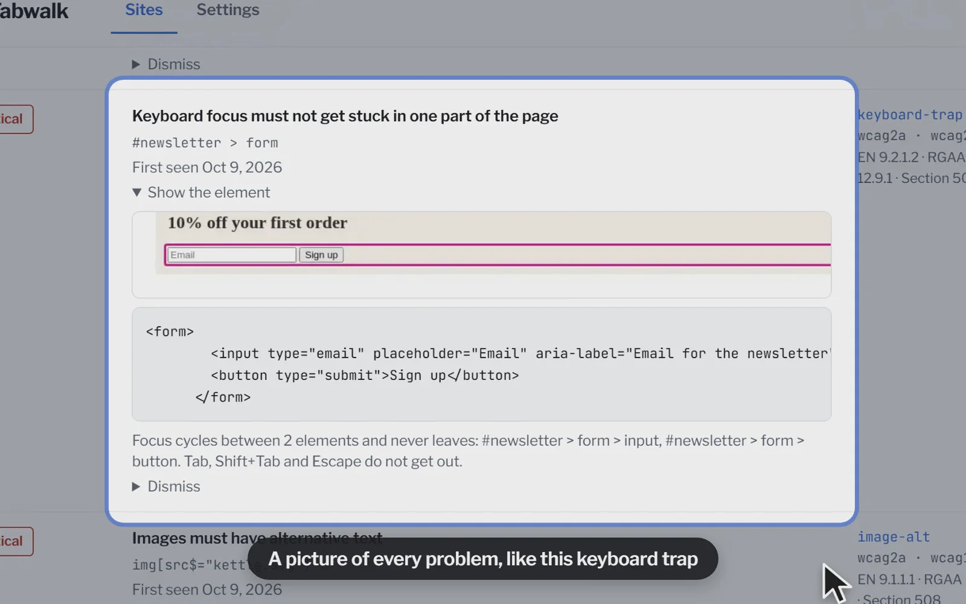This screenshot has width=966, height=604.
Task: Open the Settings tab
Action: [228, 10]
